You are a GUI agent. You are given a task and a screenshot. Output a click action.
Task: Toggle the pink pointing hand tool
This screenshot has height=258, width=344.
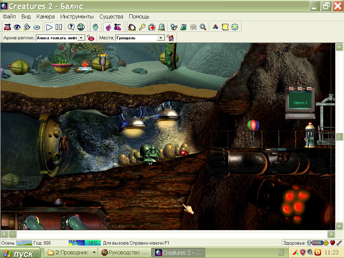tap(108, 27)
